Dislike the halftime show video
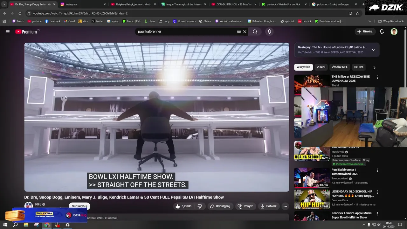Viewport: 407px width, 229px height. 200,206
